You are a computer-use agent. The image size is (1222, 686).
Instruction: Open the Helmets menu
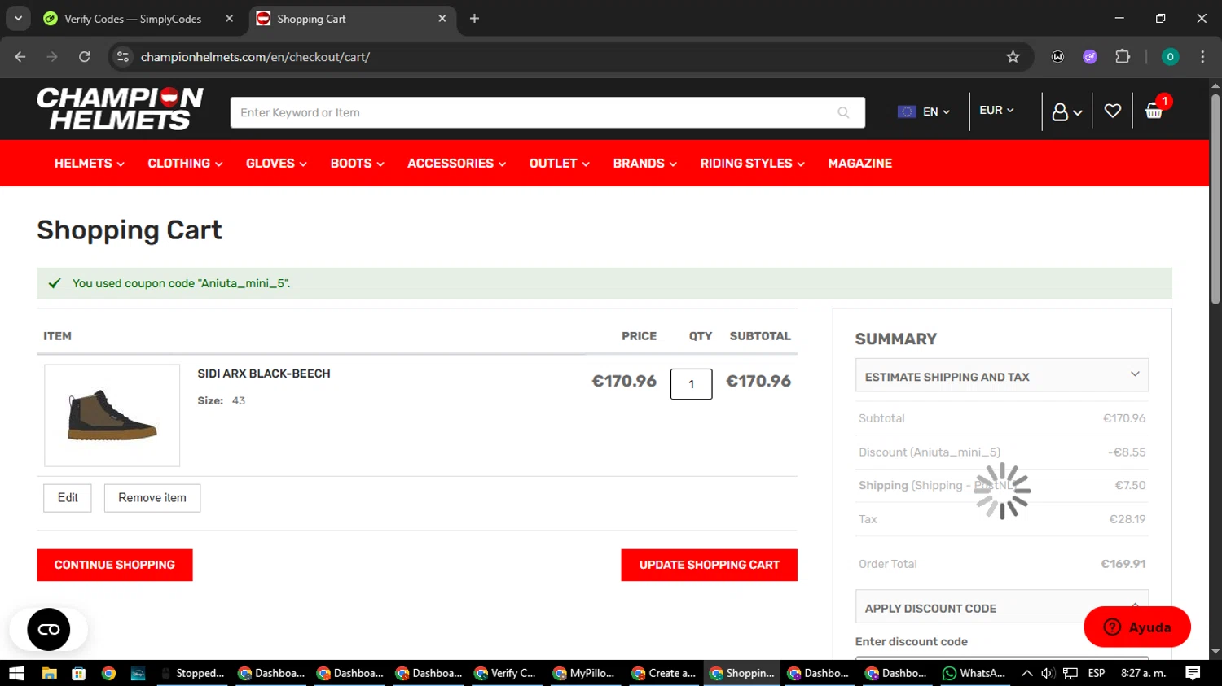89,164
